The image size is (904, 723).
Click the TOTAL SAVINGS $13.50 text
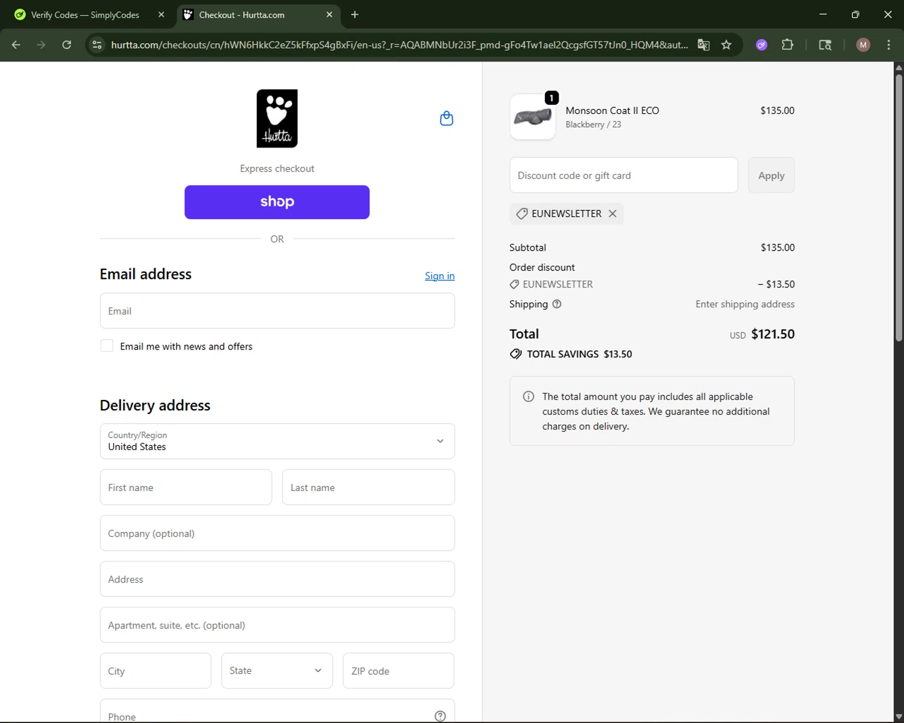click(x=579, y=354)
